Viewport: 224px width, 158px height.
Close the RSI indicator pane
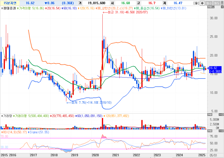pyautogui.click(x=222, y=131)
